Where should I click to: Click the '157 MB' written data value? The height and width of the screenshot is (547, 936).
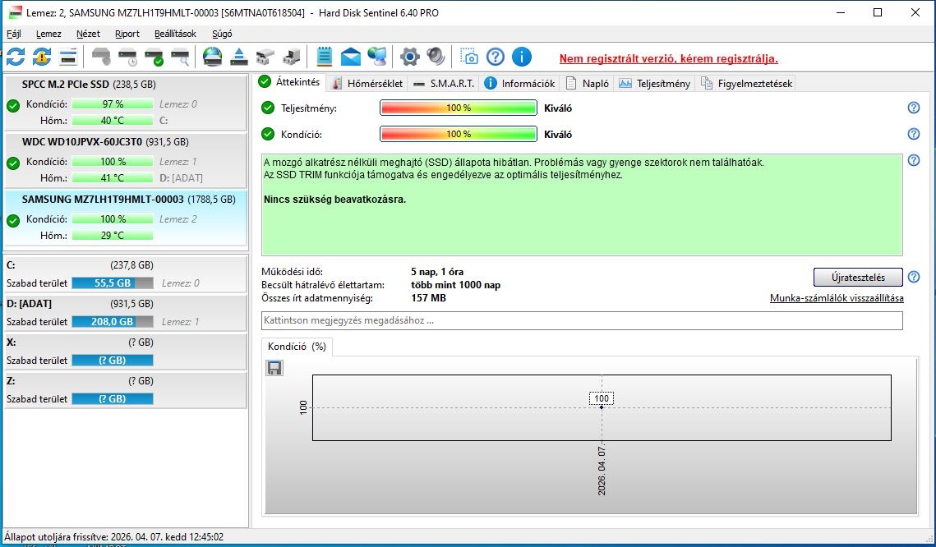click(x=428, y=298)
